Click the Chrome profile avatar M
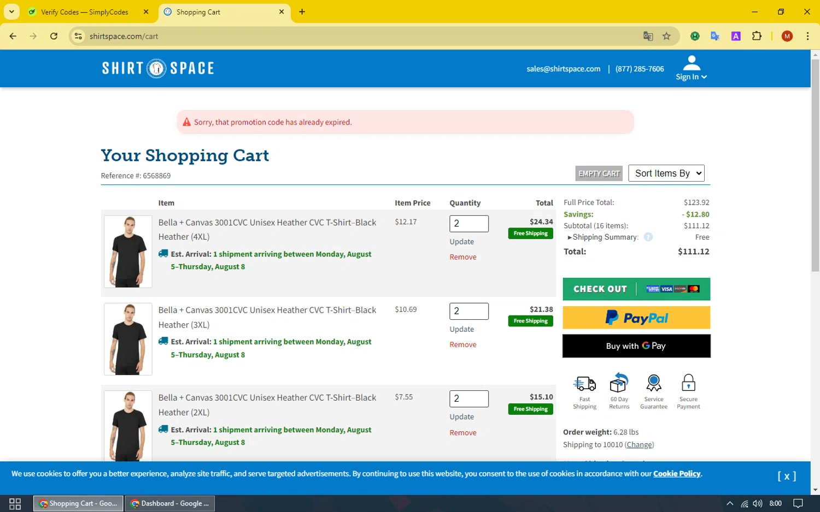 787,36
